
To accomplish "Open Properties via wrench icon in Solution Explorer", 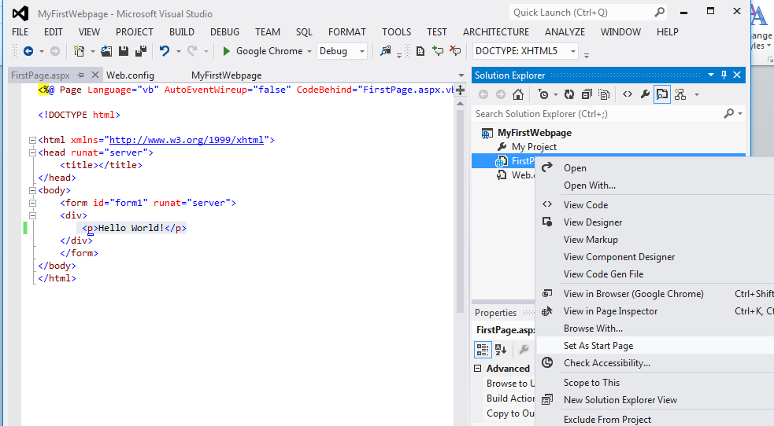I will 645,94.
